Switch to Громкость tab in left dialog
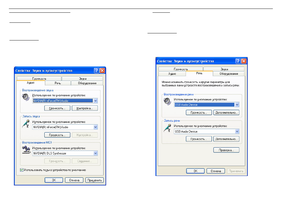 coord(39,79)
